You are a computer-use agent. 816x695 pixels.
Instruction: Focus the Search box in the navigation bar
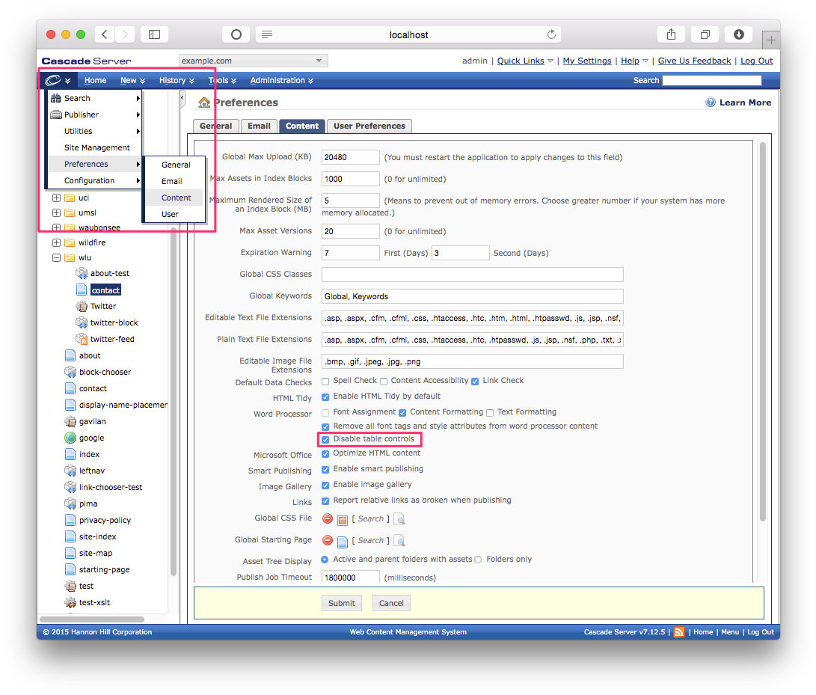point(711,80)
